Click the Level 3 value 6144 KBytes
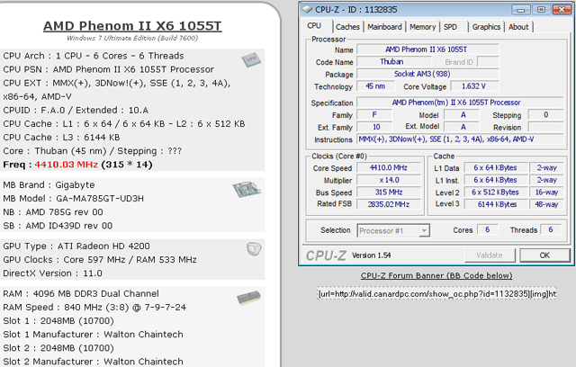576x367 pixels. click(496, 204)
